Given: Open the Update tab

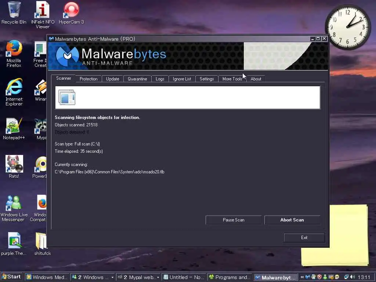Looking at the screenshot, I should tap(112, 79).
